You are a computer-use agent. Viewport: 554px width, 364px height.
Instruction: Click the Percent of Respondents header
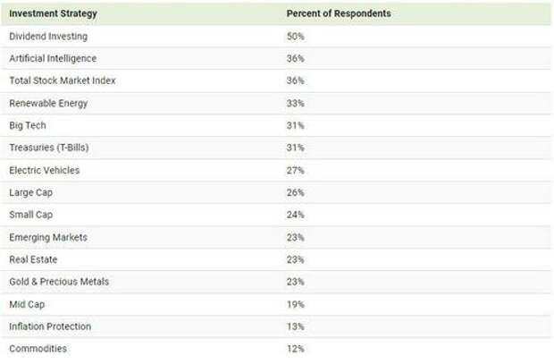tap(339, 13)
